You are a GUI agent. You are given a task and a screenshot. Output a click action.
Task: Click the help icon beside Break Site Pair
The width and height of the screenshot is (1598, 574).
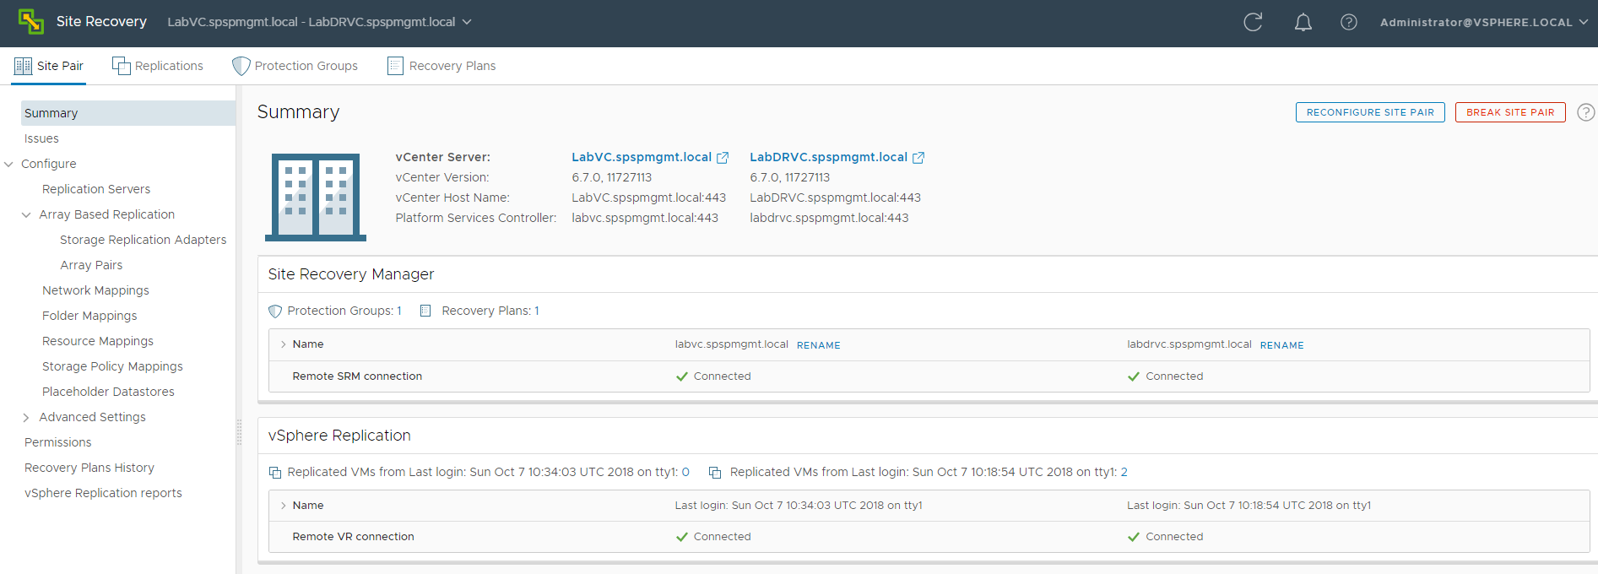pos(1586,112)
